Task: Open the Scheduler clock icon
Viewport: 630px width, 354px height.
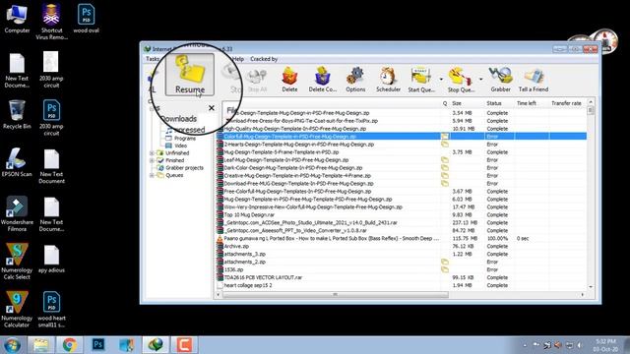Action: pos(388,80)
